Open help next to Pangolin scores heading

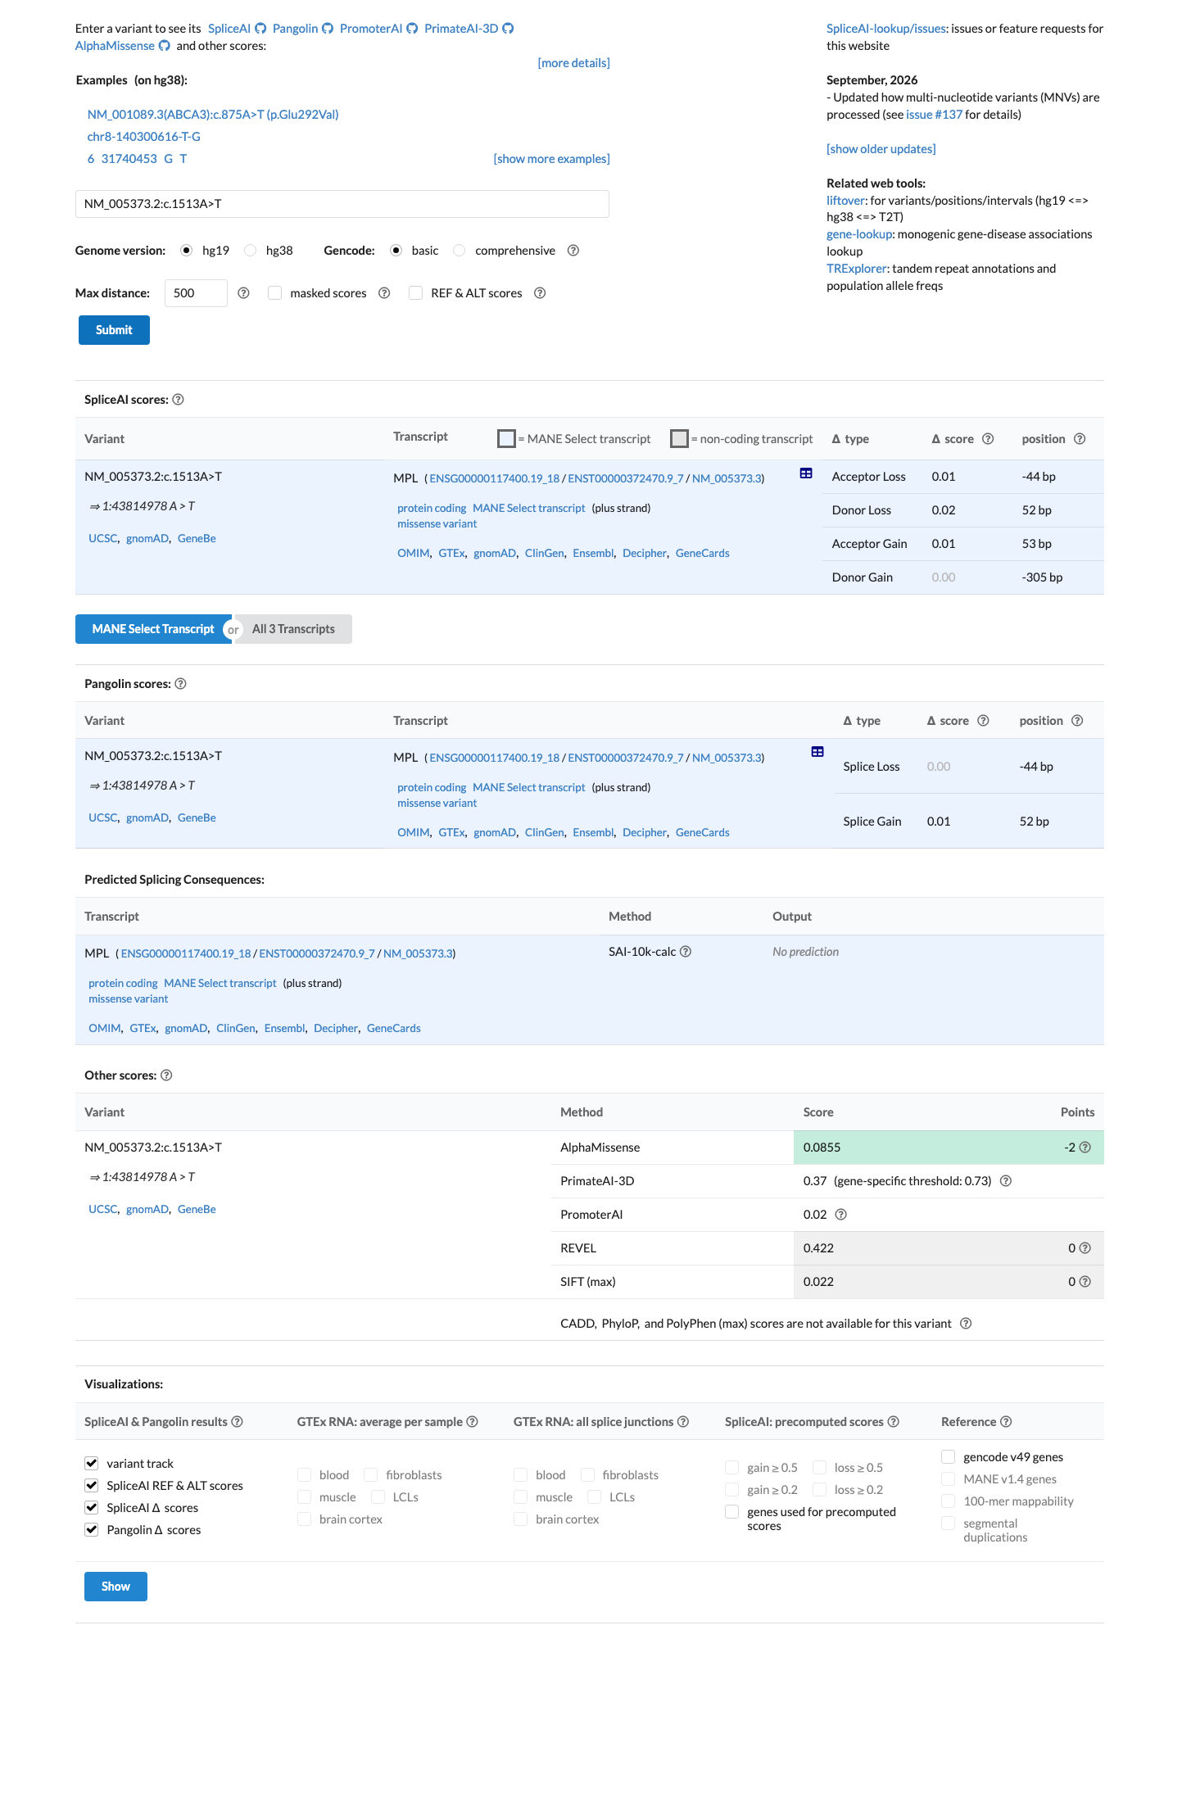180,684
